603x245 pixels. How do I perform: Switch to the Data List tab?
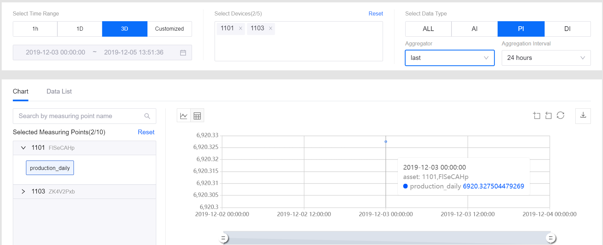tap(59, 92)
